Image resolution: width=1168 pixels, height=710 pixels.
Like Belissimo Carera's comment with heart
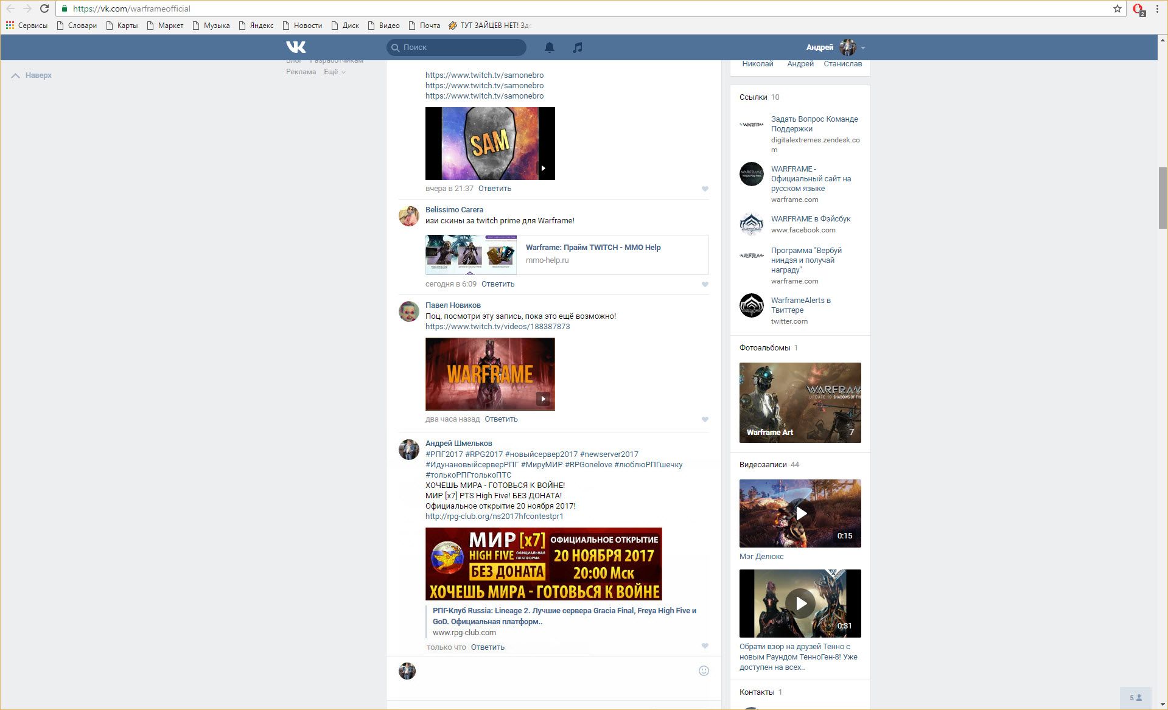(705, 284)
